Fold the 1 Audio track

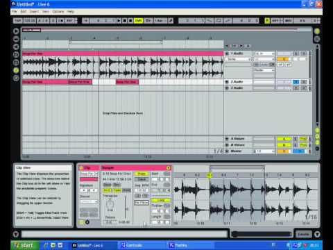[227, 53]
